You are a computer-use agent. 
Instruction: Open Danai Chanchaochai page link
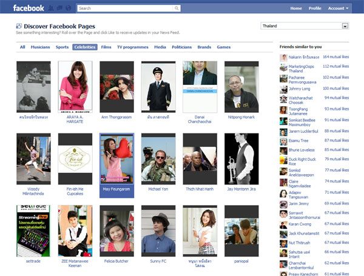tap(200, 119)
